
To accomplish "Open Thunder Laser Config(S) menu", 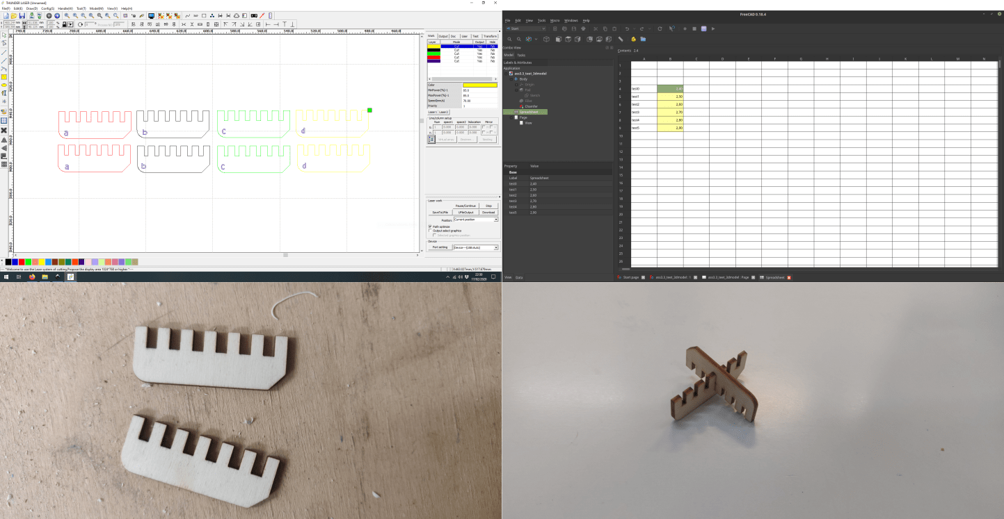I will coord(48,8).
